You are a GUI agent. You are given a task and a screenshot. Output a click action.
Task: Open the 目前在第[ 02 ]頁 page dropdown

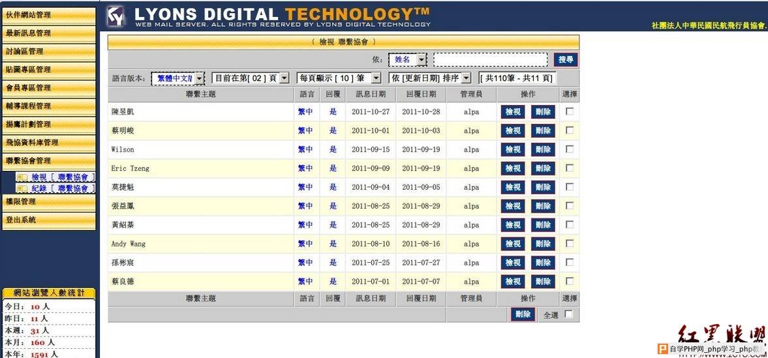251,78
